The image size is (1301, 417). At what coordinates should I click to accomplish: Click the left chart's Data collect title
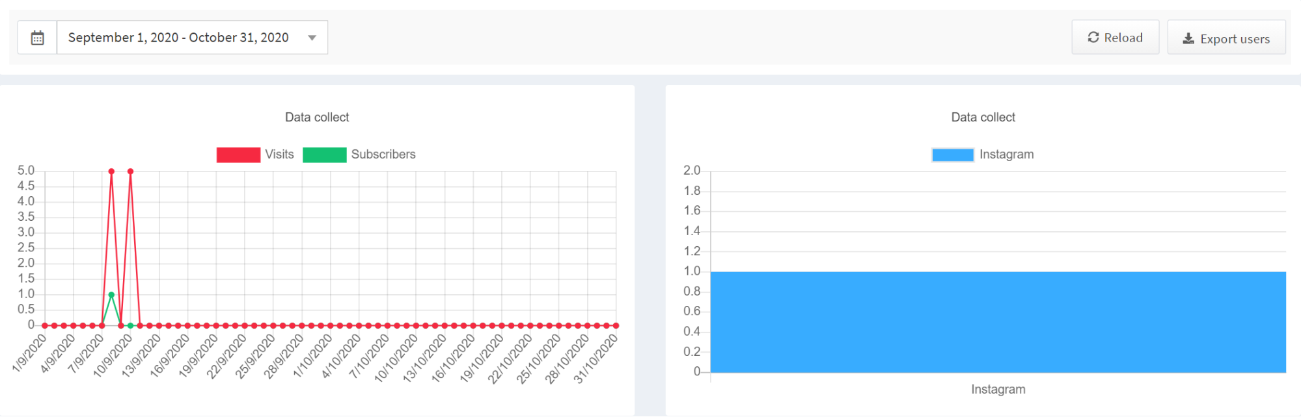pyautogui.click(x=317, y=118)
